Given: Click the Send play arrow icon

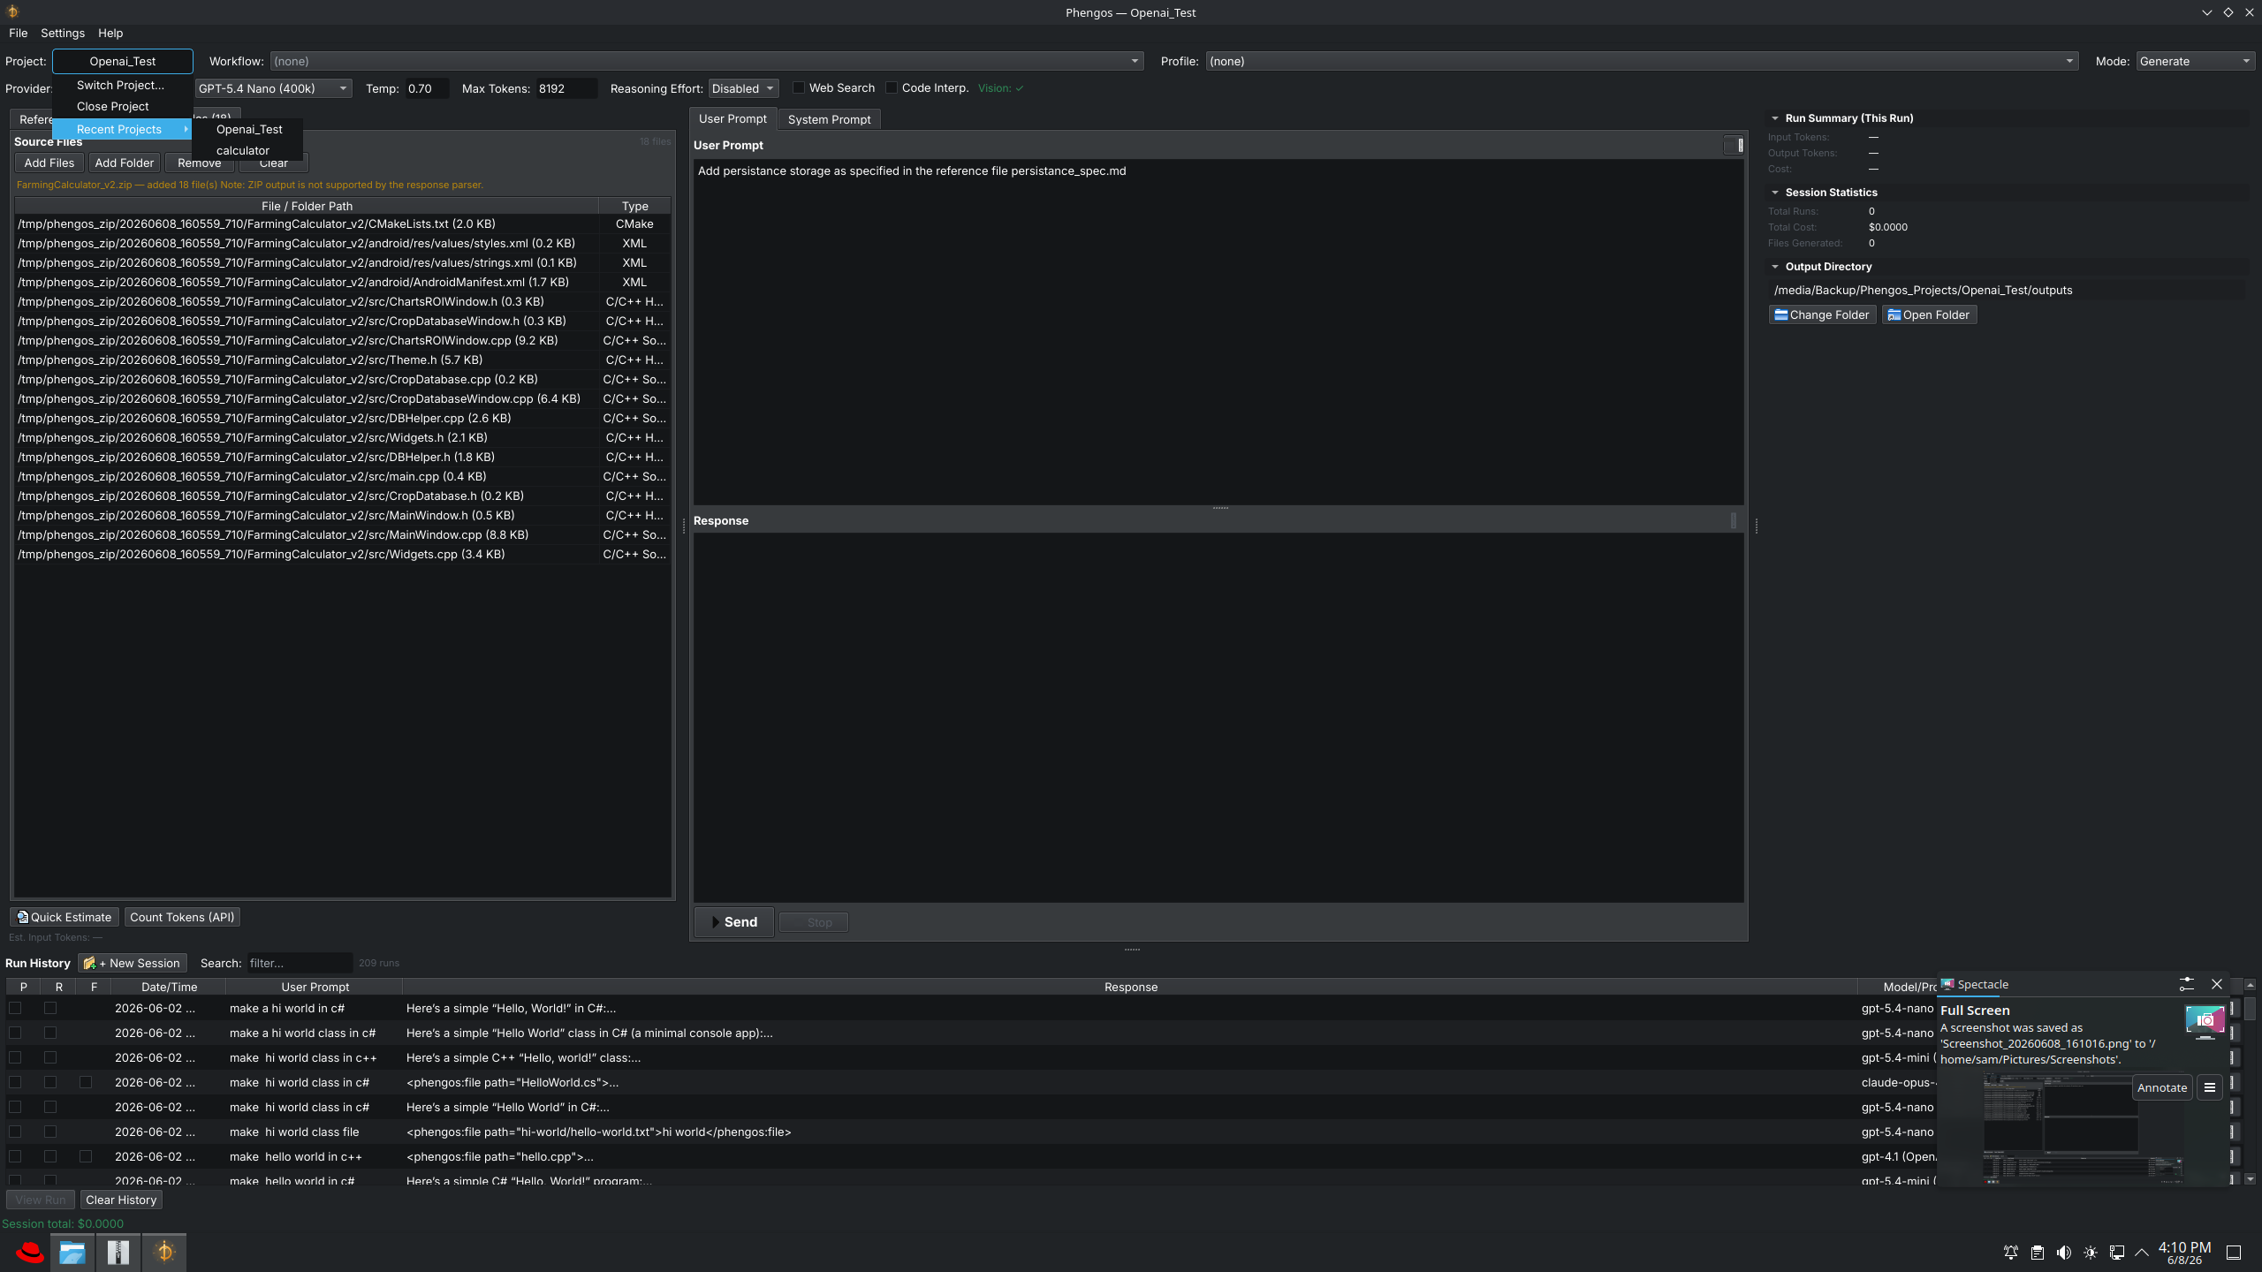Looking at the screenshot, I should point(716,922).
